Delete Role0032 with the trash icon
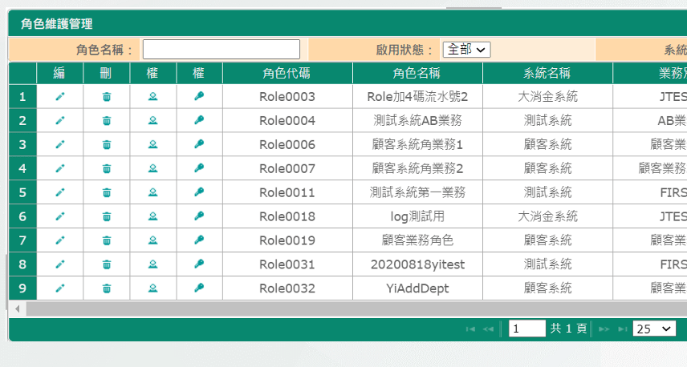 coord(107,288)
